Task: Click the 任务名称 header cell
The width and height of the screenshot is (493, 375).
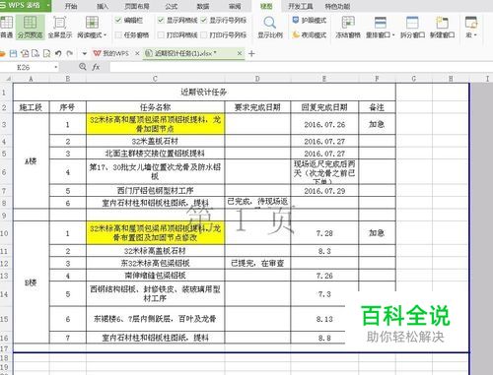Action: [155, 107]
